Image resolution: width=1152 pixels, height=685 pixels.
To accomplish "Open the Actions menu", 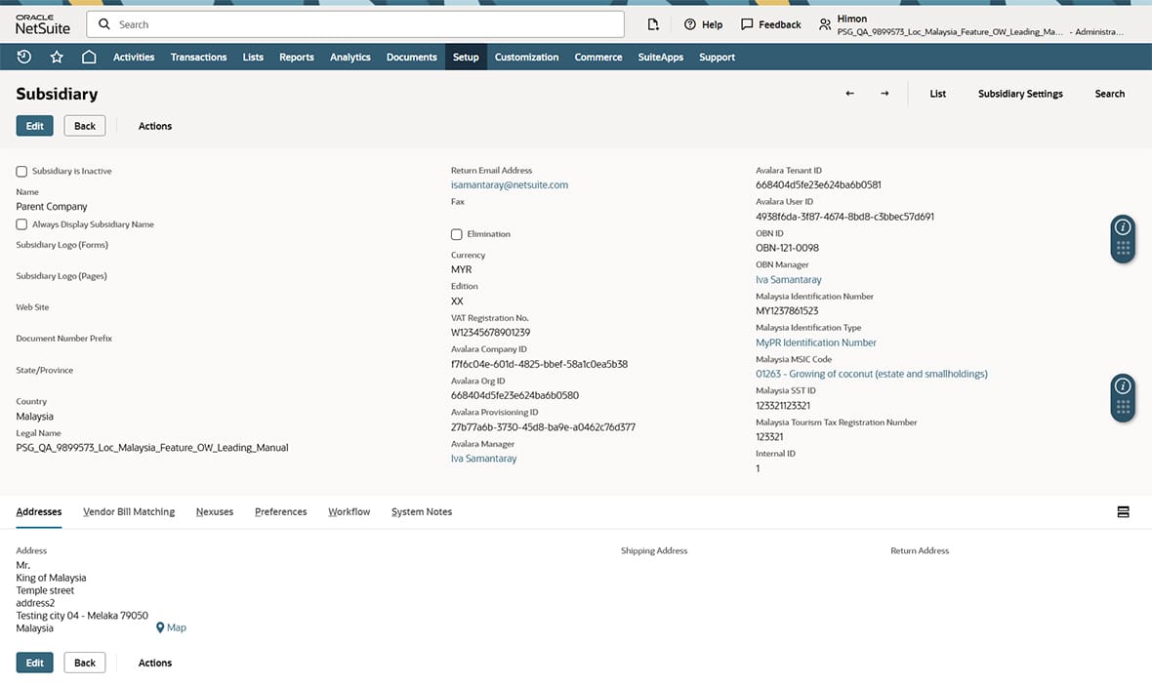I will pos(154,125).
